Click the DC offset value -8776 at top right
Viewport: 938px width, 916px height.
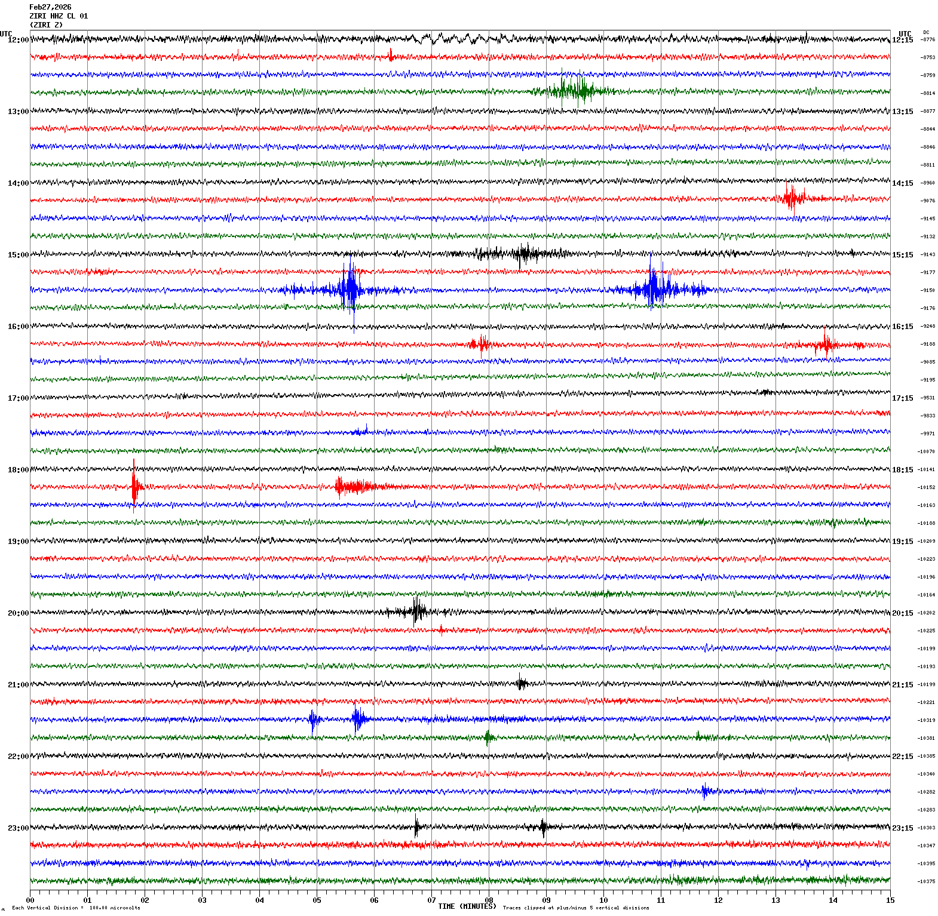(928, 40)
